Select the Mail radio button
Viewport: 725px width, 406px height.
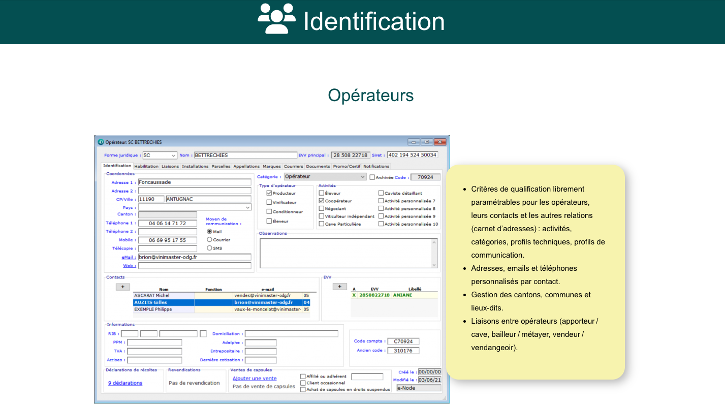(209, 231)
